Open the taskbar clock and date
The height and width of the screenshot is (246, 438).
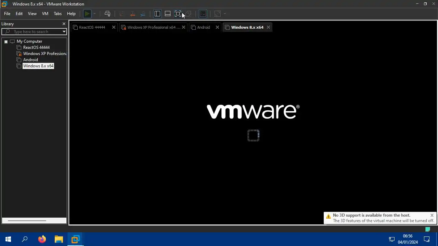(x=408, y=239)
